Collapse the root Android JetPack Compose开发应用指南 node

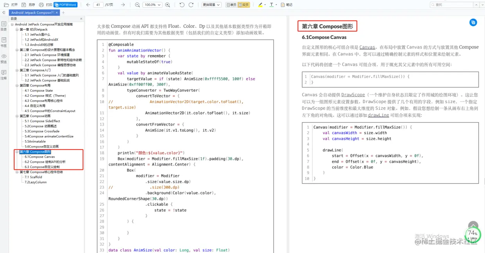pyautogui.click(x=12, y=24)
